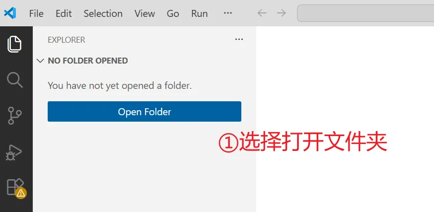
Task: Open the Go menu
Action: point(173,13)
